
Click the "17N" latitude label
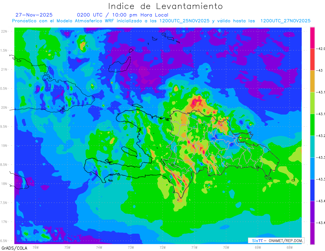click(4, 222)
